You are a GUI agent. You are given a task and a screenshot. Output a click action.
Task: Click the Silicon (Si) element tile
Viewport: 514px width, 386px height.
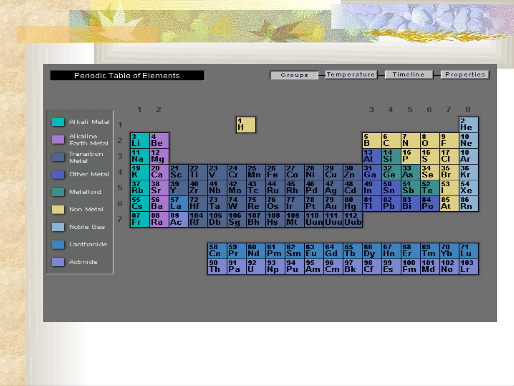tap(391, 156)
